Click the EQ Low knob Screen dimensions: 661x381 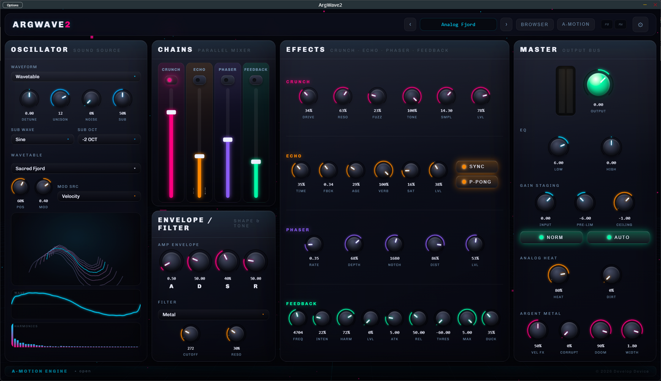(x=559, y=147)
